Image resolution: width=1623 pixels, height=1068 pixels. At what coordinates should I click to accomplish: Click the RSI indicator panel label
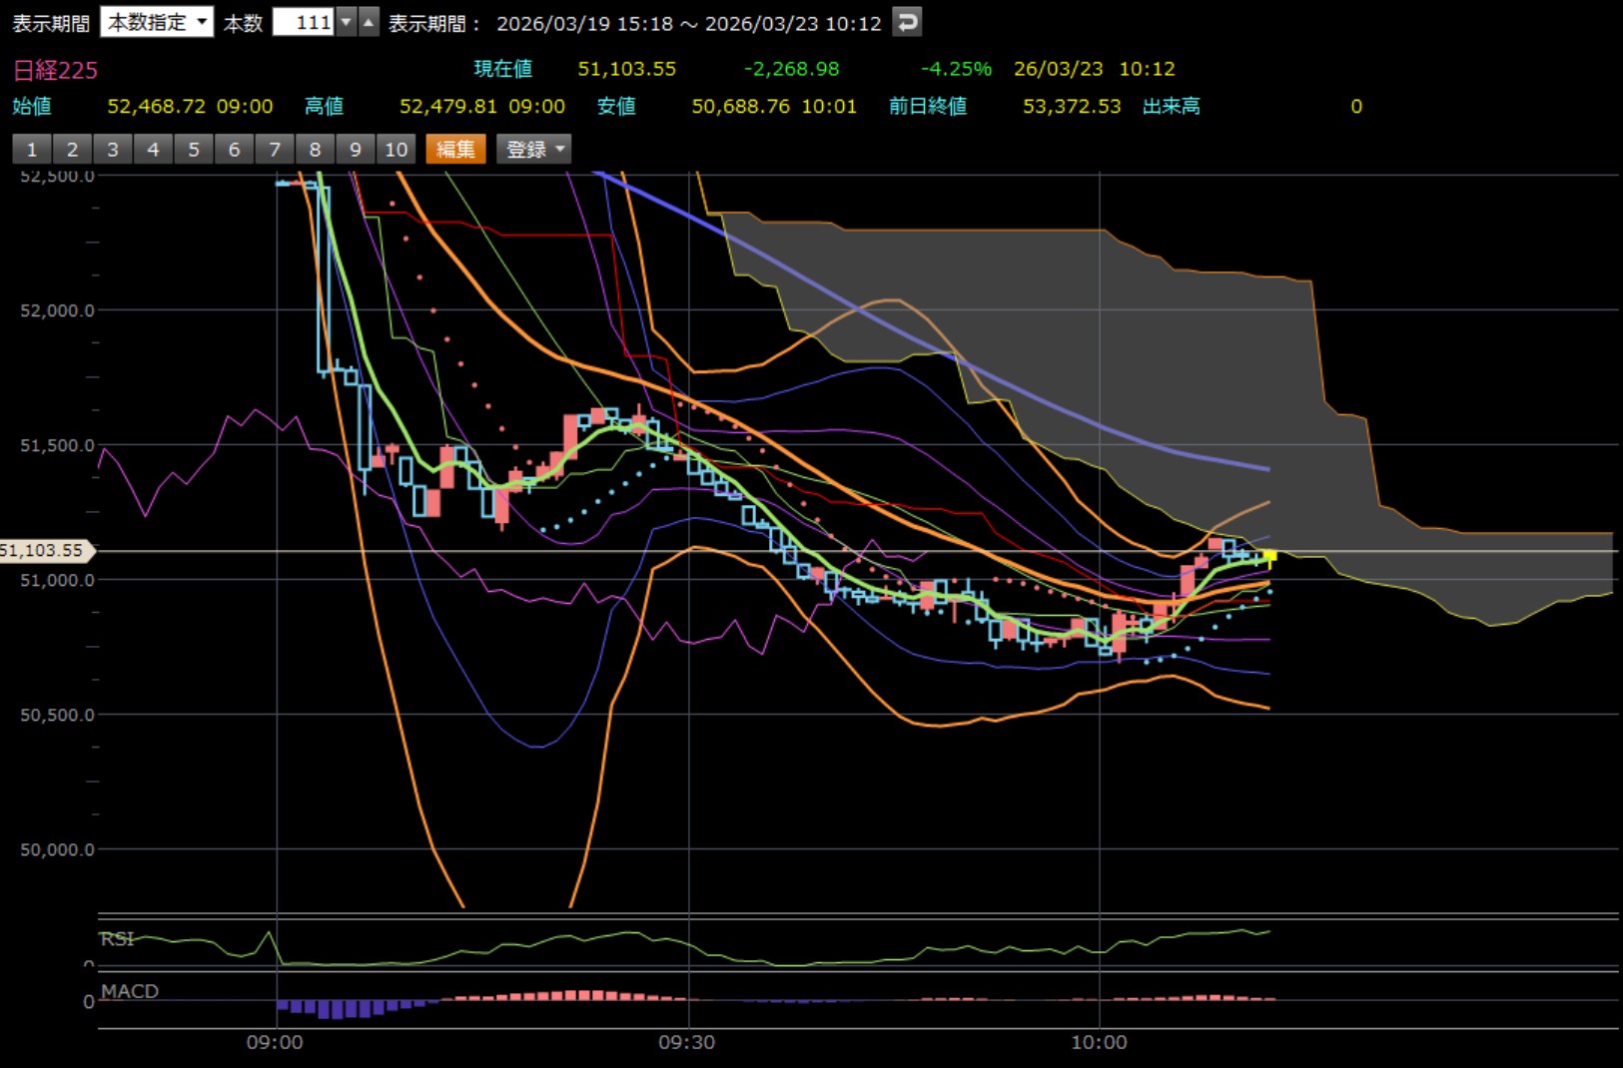click(x=117, y=939)
